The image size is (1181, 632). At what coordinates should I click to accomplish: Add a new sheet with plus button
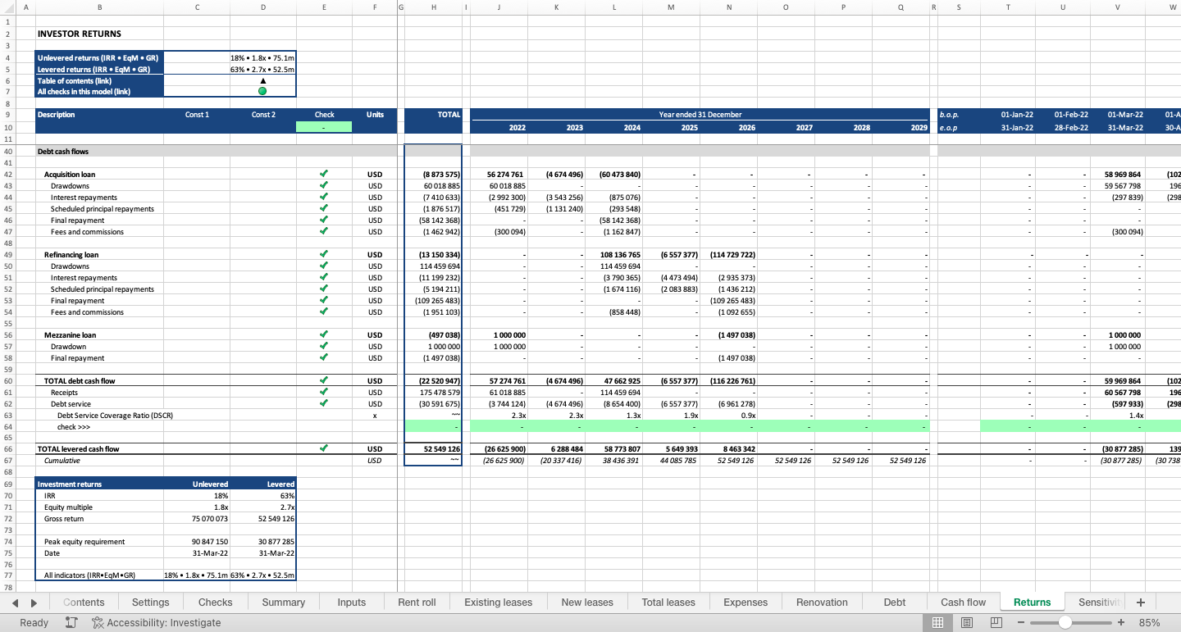point(1140,602)
